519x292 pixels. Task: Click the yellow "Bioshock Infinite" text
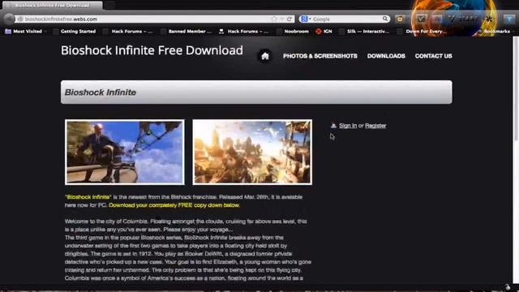pos(88,197)
